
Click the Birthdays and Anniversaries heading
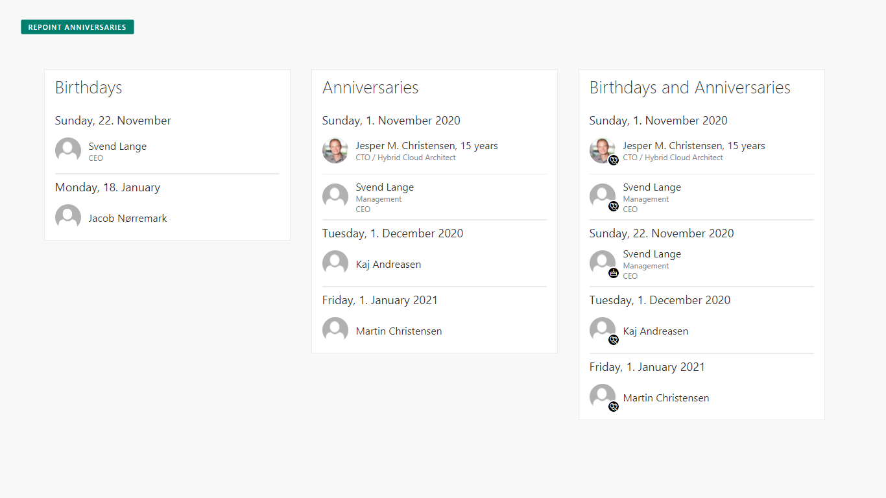point(689,88)
